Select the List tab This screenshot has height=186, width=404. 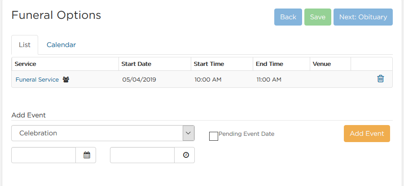click(25, 45)
